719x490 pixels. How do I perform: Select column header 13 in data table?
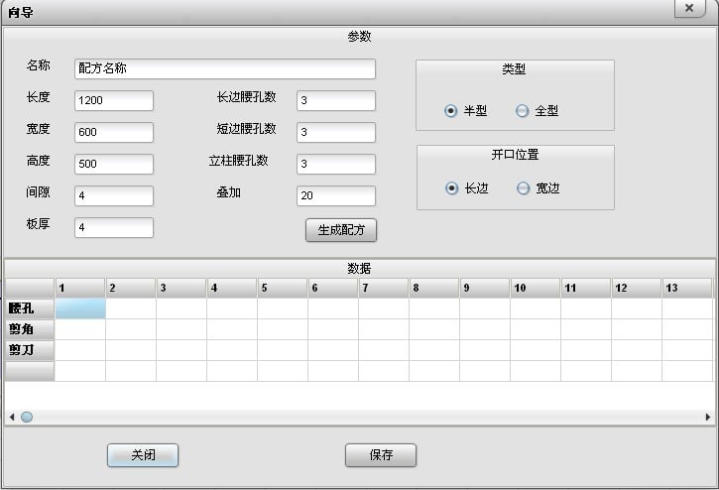tap(687, 288)
